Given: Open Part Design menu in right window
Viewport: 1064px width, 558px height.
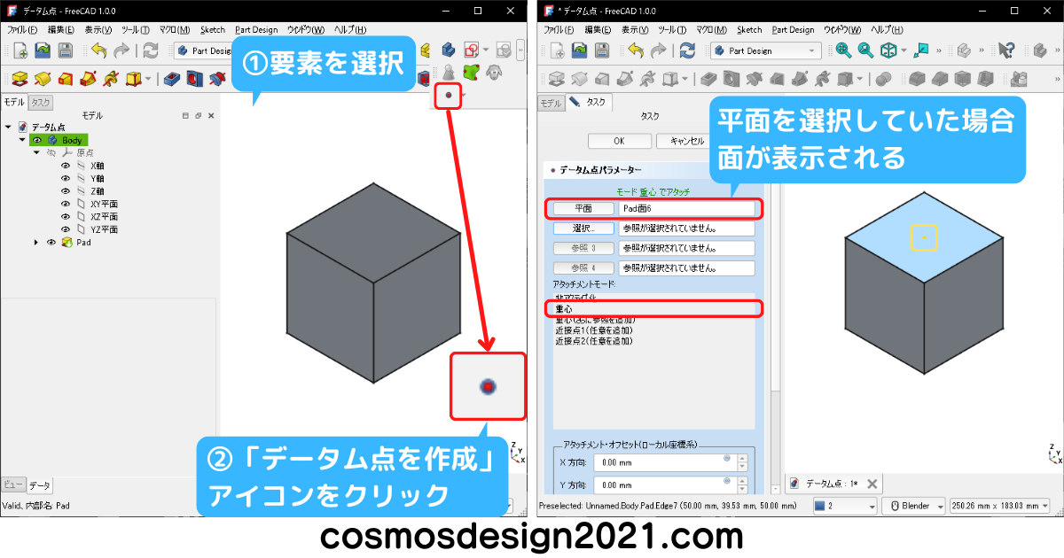Looking at the screenshot, I should (793, 29).
